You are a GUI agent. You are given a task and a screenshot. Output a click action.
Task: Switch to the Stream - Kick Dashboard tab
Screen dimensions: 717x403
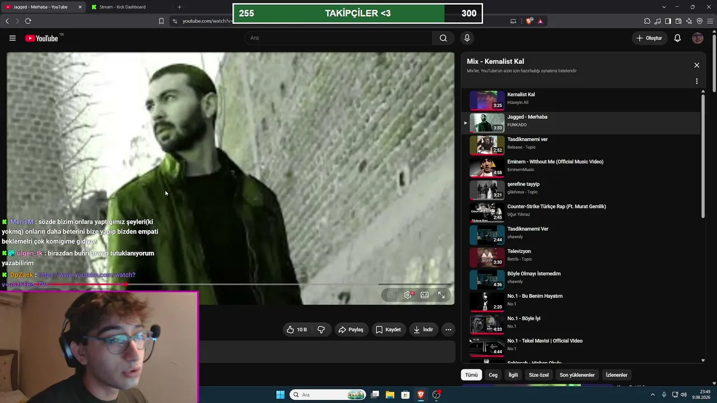coord(129,7)
